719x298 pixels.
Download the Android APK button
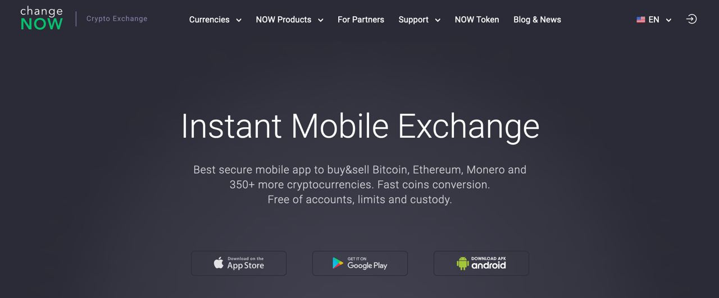coord(481,263)
